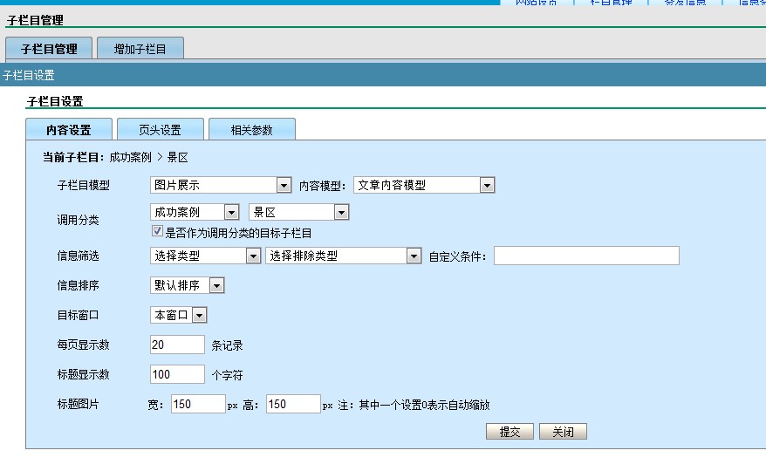Expand the 成功案例 category dropdown
Screen dimensions: 766x471
195,212
